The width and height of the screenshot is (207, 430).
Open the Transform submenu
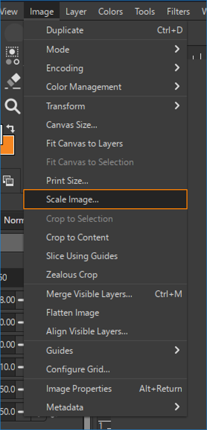pos(105,106)
